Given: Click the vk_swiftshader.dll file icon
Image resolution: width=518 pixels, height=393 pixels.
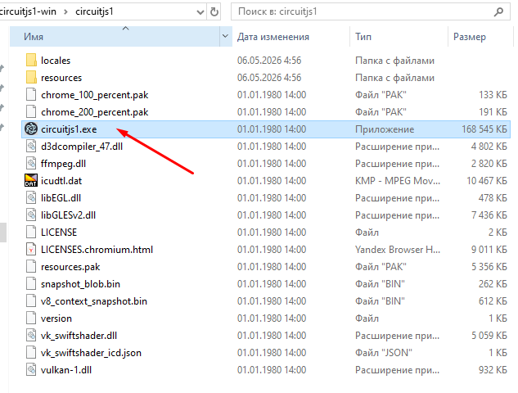Looking at the screenshot, I should (x=31, y=335).
